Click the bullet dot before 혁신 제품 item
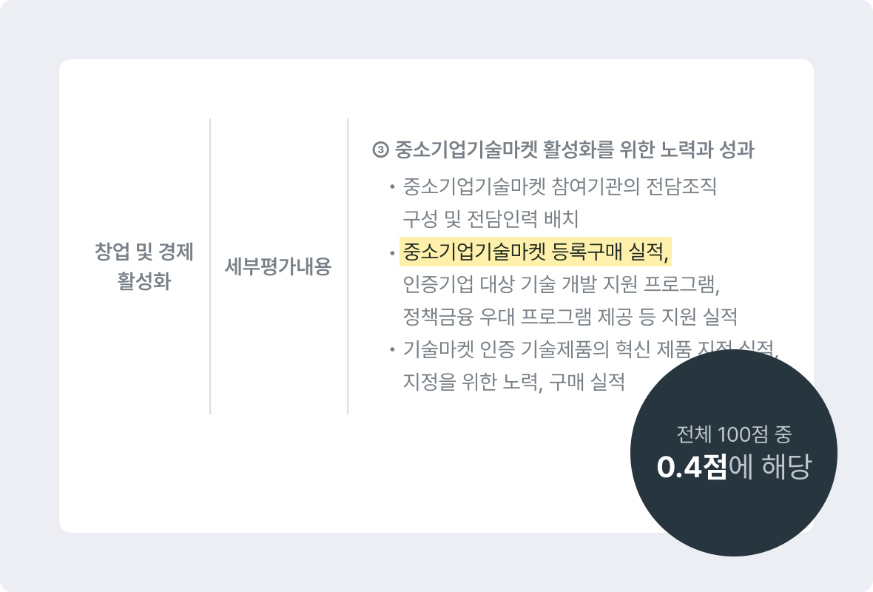Viewport: 873px width, 592px height. 392,350
